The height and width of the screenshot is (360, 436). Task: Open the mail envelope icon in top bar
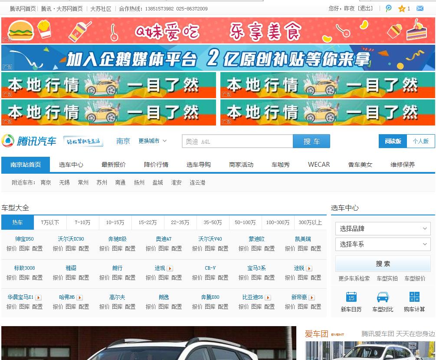coord(420,8)
